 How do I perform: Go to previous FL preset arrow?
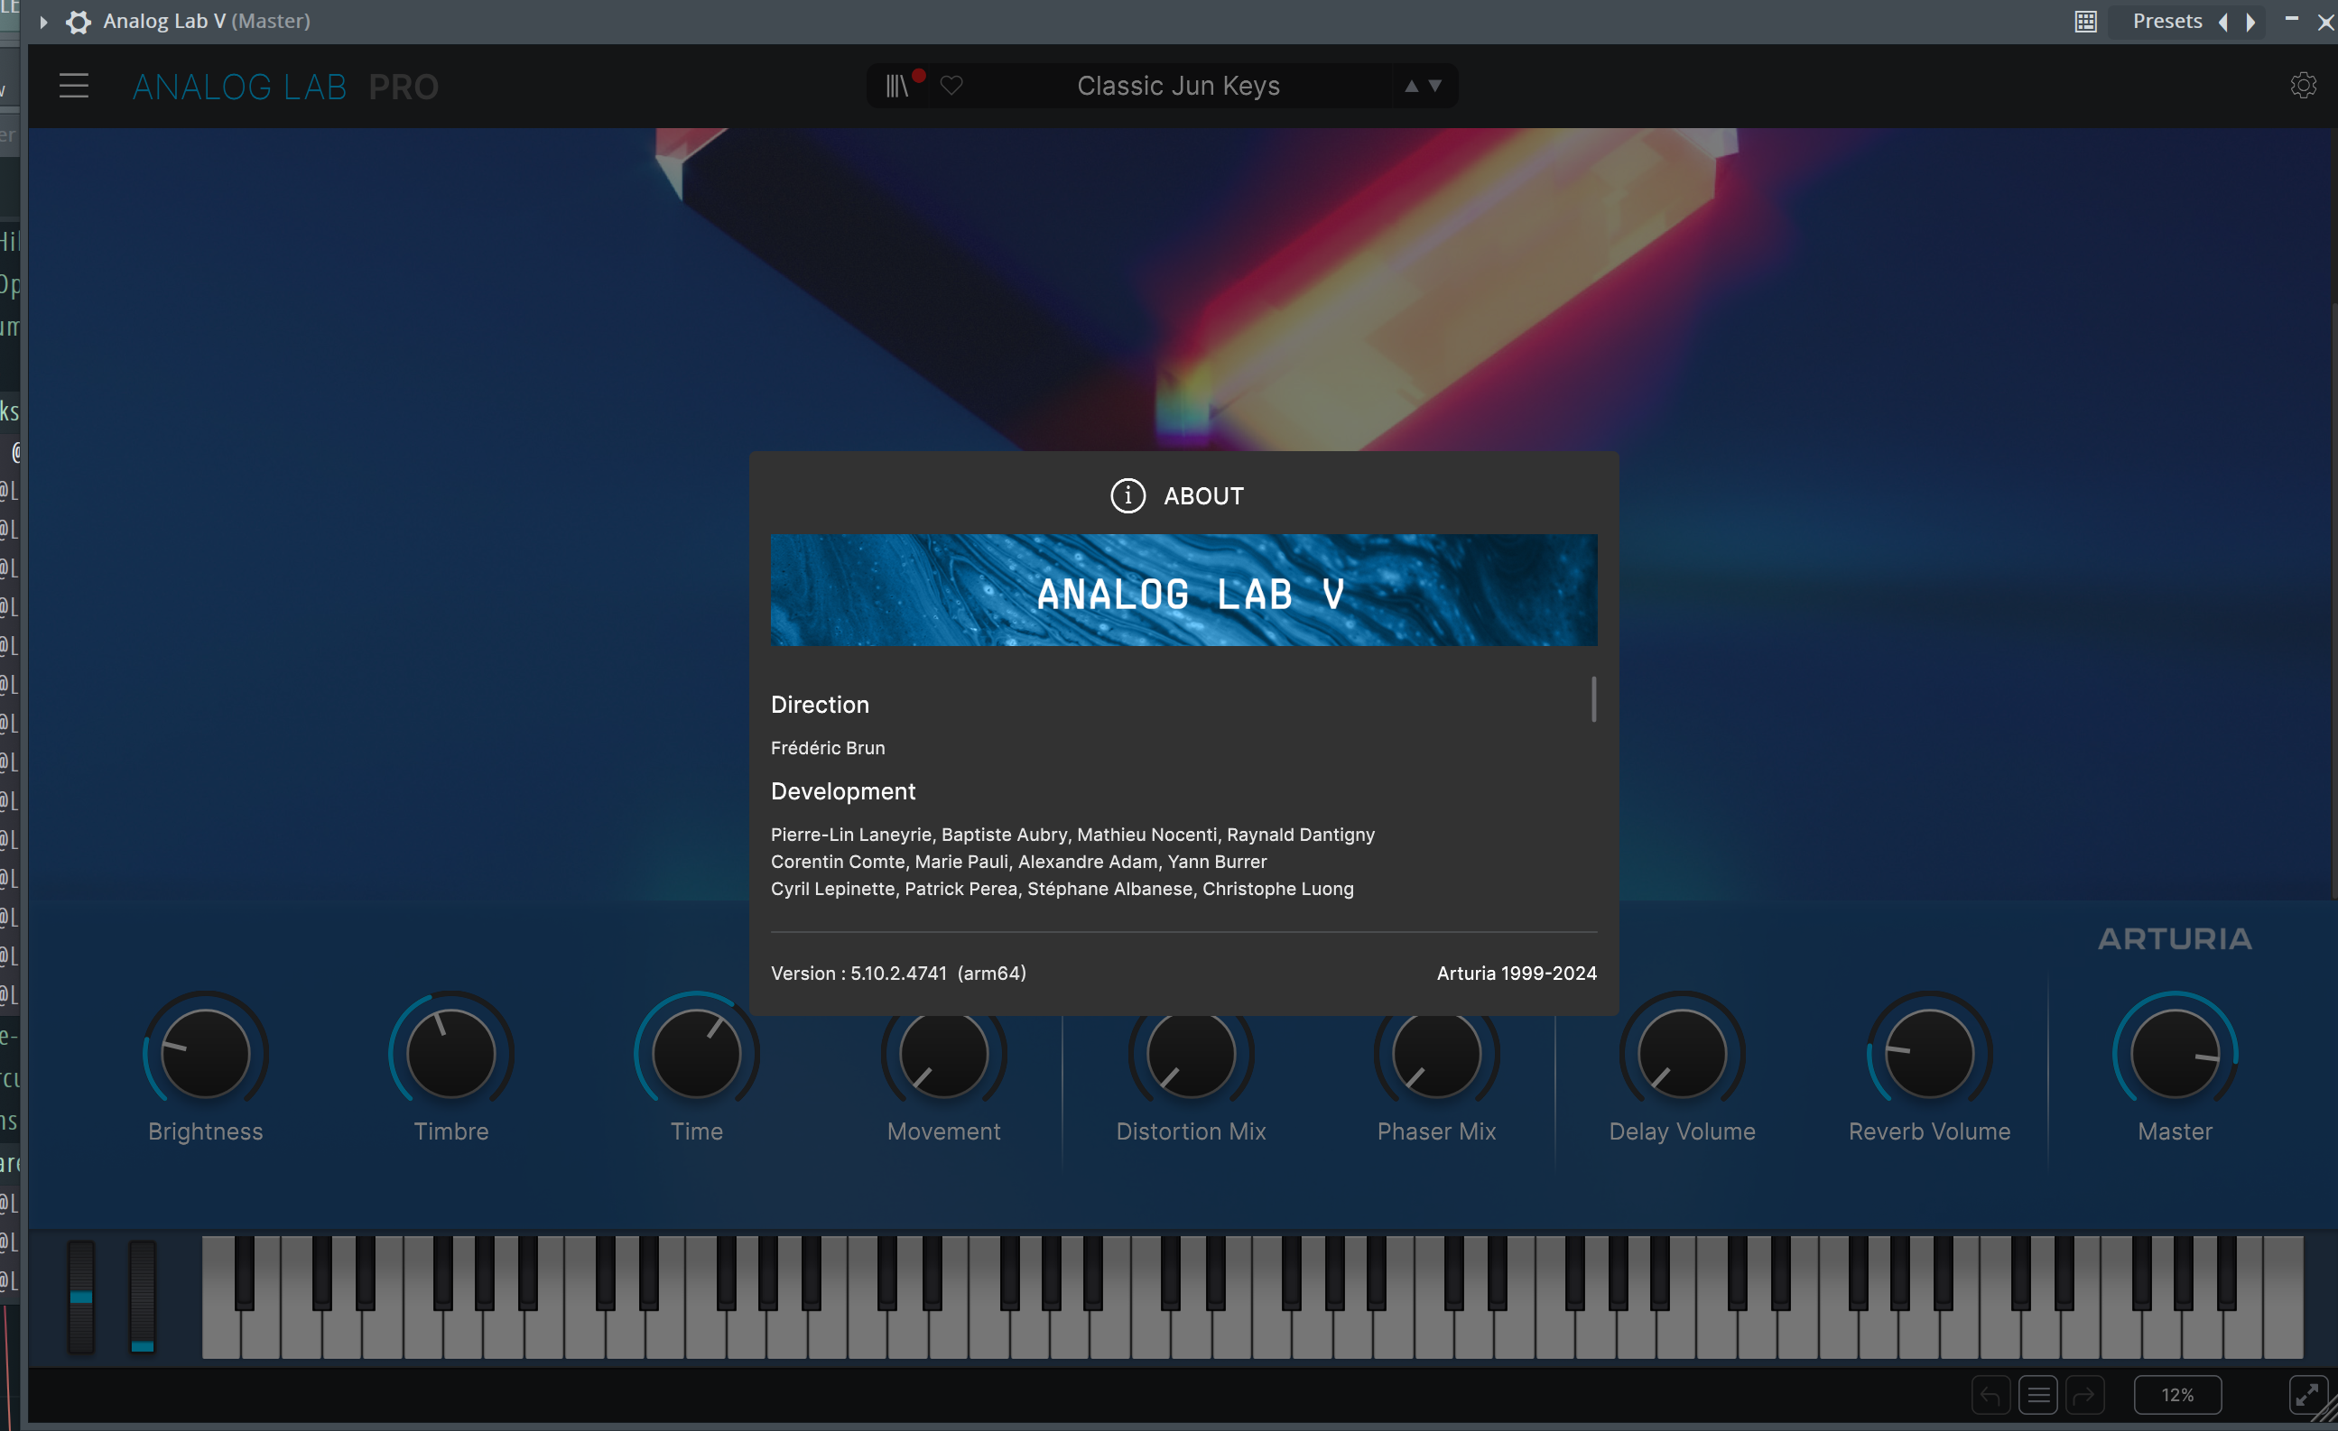click(2223, 22)
